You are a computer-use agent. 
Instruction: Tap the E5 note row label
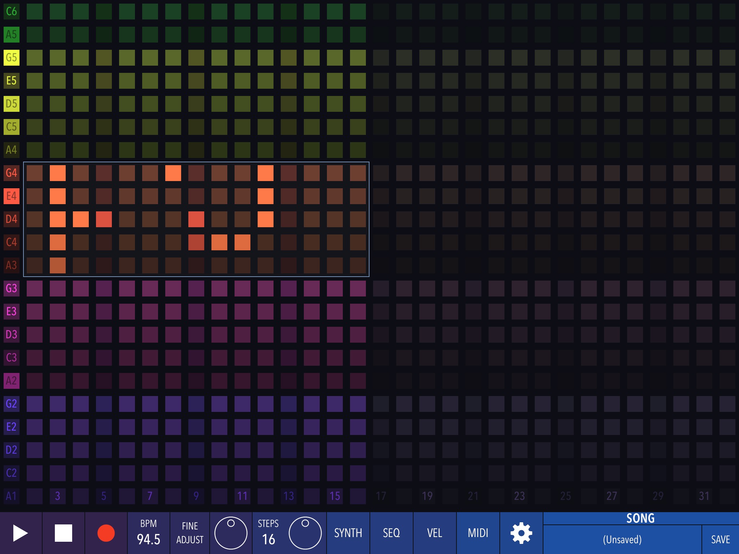click(x=12, y=81)
